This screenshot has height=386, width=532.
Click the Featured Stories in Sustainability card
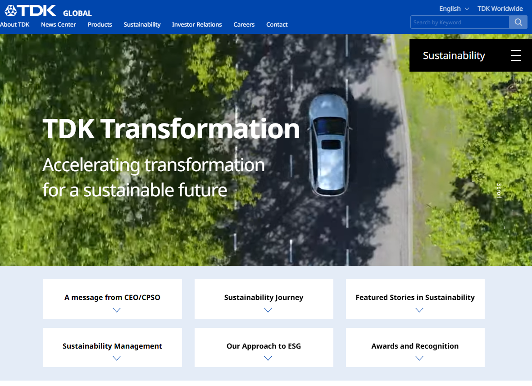(x=415, y=299)
